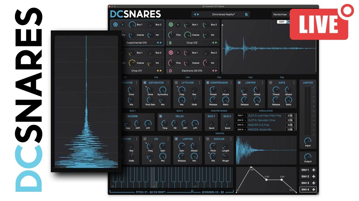
Task: Enable the Gate effect checkbox
Action: coord(271,83)
